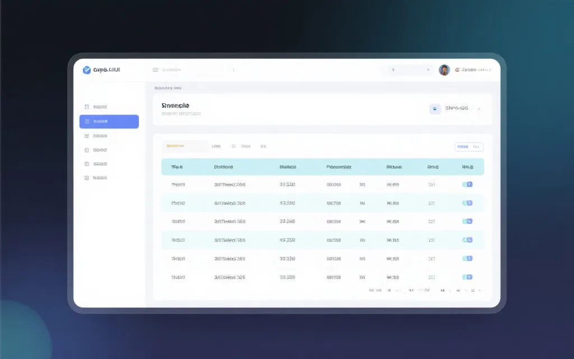Click the blue app logo in the header
Screen dimensions: 574x359
pos(87,70)
